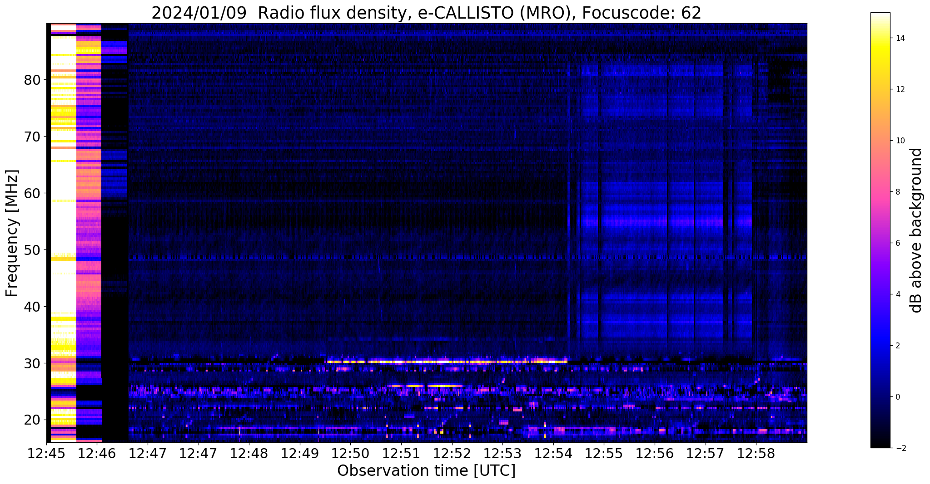Click the black bottom end of the colorbar

880,443
